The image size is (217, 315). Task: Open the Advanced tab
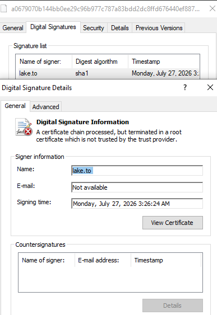click(x=45, y=107)
